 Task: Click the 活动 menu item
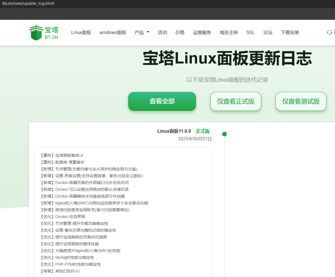point(162,32)
